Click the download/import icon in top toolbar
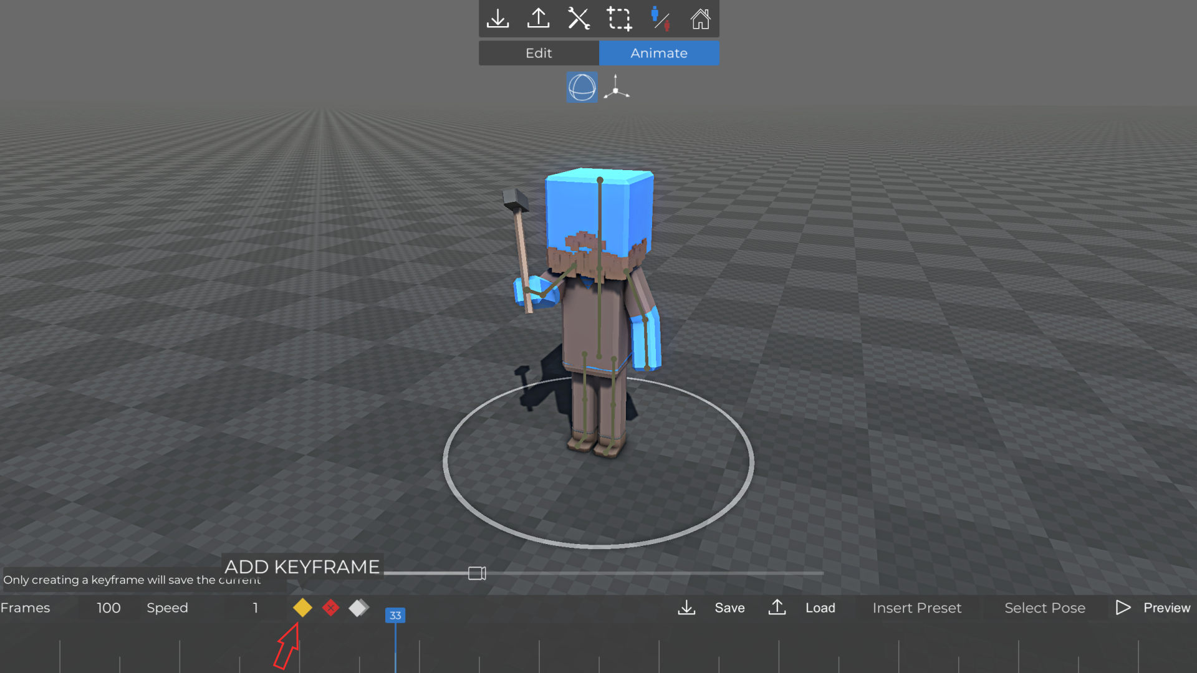The width and height of the screenshot is (1197, 673). coord(498,19)
